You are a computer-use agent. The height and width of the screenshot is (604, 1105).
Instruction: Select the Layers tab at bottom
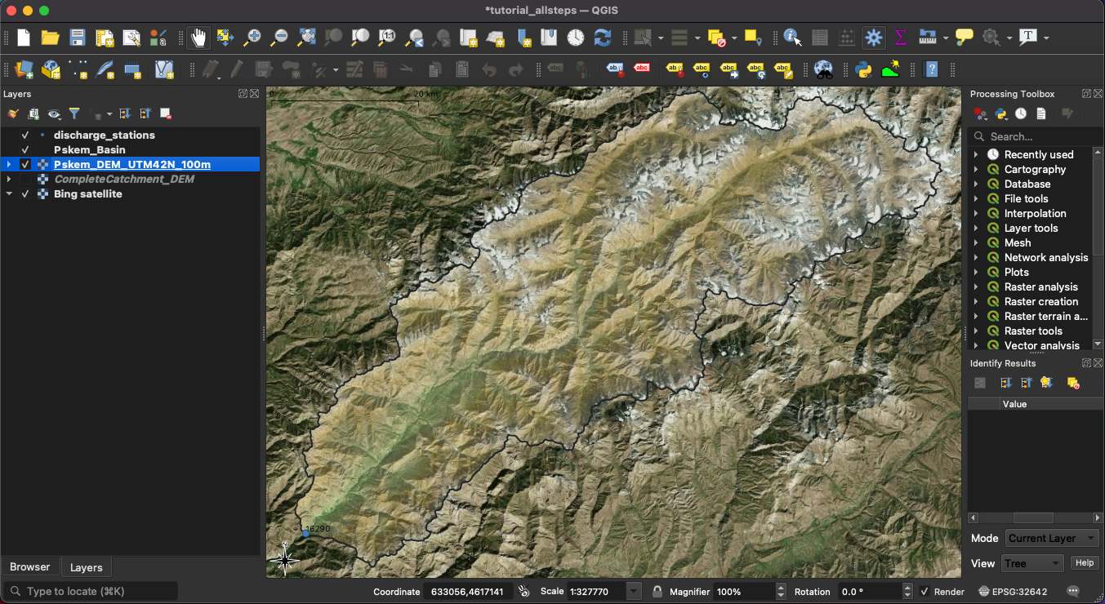86,567
